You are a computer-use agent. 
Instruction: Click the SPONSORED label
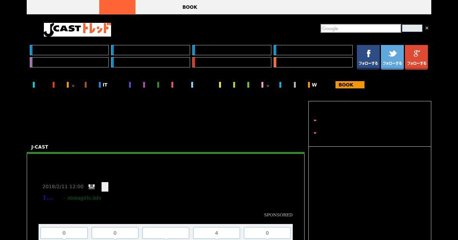[278, 215]
